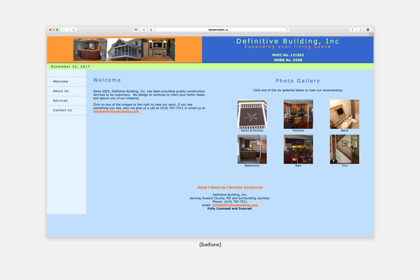The height and width of the screenshot is (280, 420).
Task: View the Trim gallery staircase thumbnail
Action: point(344,149)
